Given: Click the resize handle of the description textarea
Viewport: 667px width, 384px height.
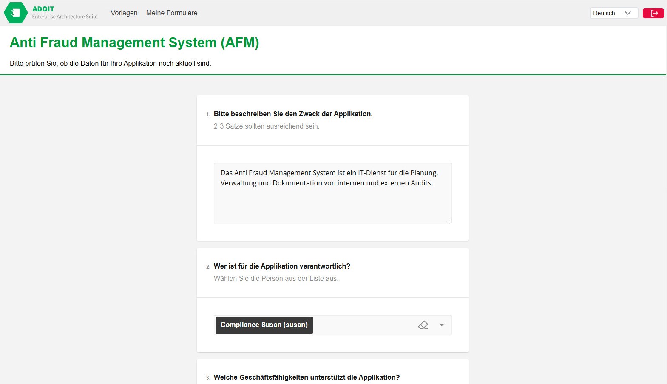Looking at the screenshot, I should click(449, 221).
